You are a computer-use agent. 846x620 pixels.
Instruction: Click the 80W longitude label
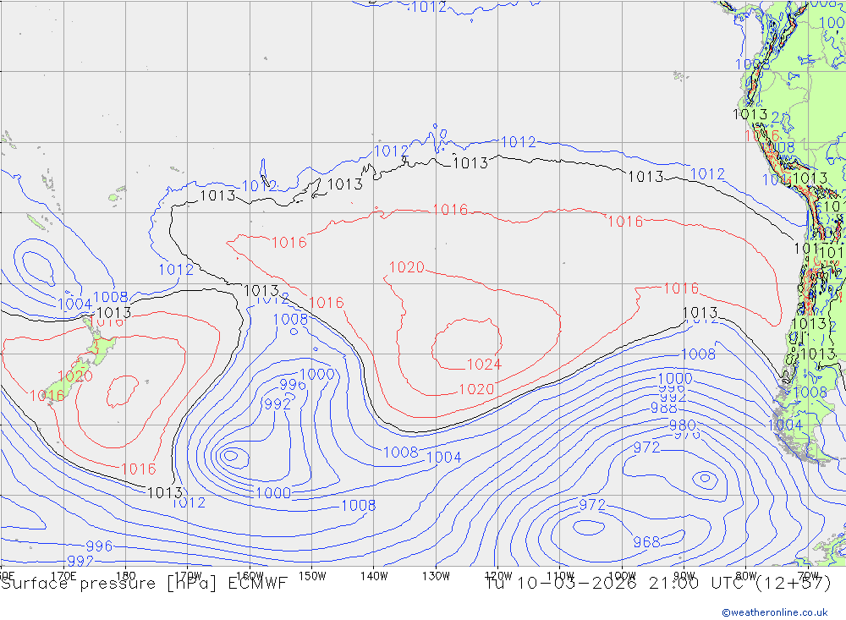coord(746,576)
